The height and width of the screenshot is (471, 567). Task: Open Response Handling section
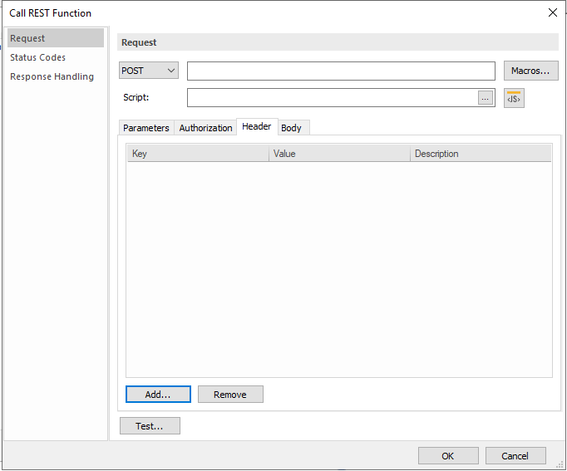tap(52, 76)
